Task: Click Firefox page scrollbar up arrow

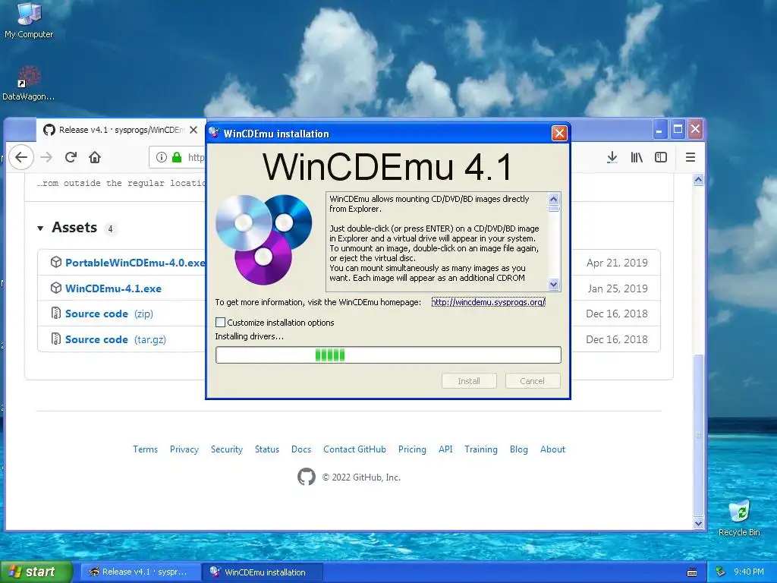Action: tap(698, 180)
